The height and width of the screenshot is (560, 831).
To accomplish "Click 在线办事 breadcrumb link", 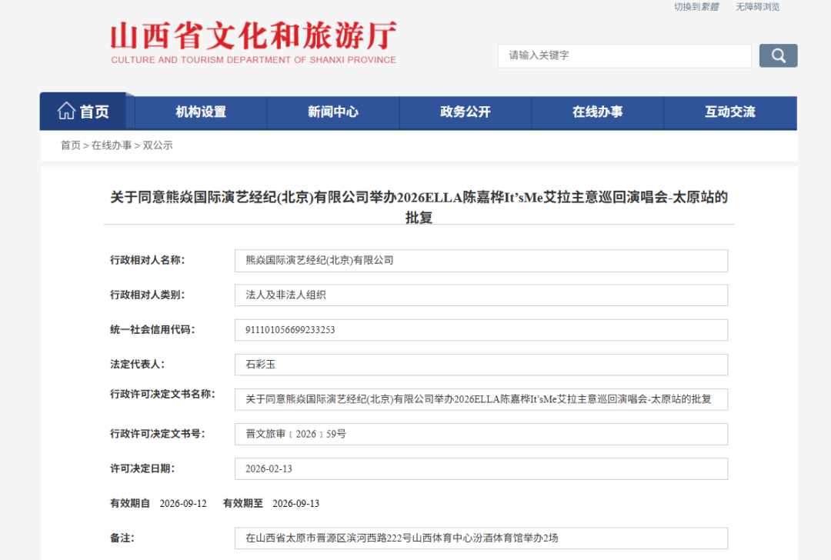I will coord(112,145).
